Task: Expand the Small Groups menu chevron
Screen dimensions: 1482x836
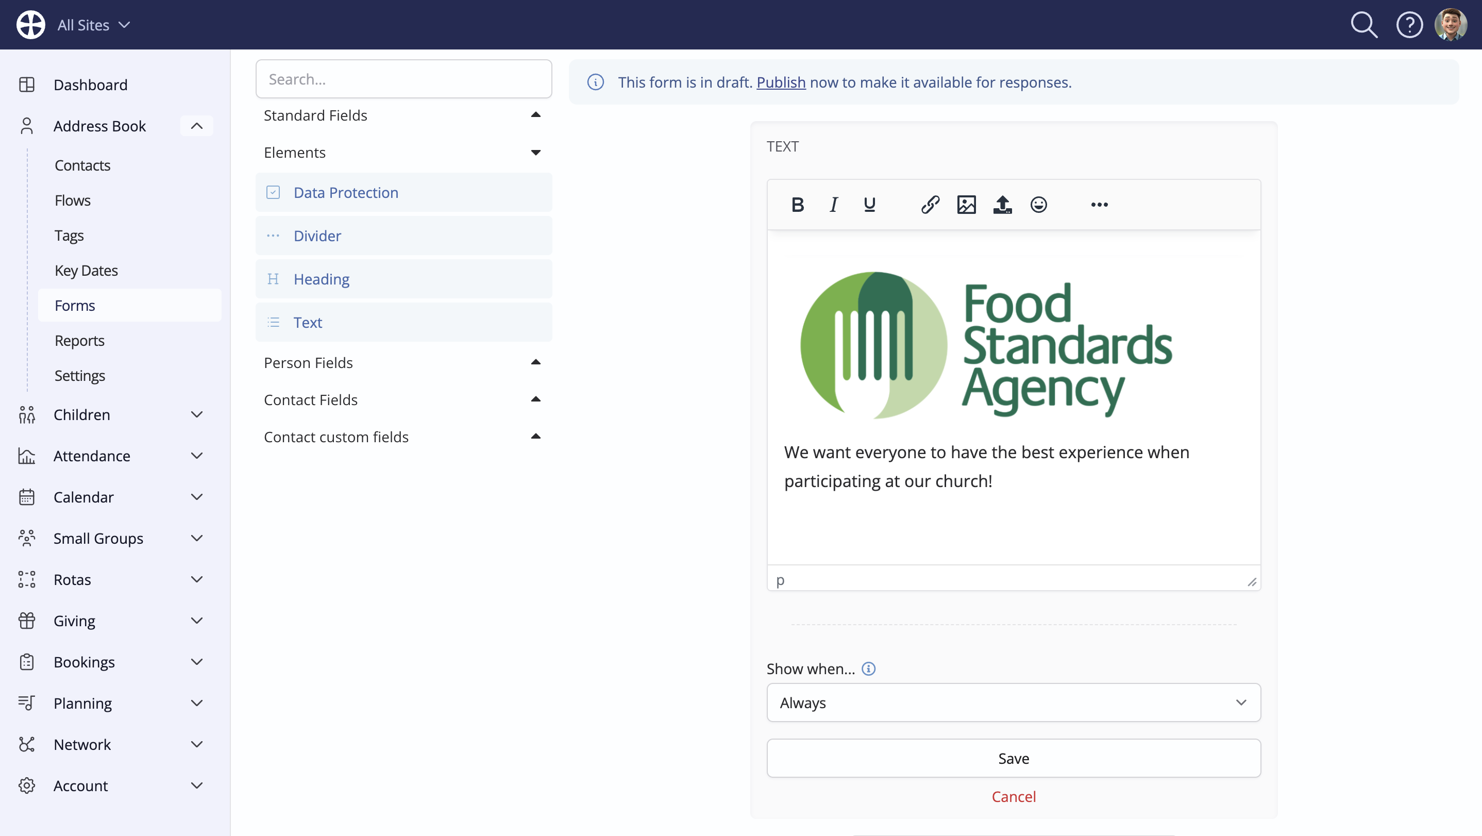Action: (x=197, y=539)
